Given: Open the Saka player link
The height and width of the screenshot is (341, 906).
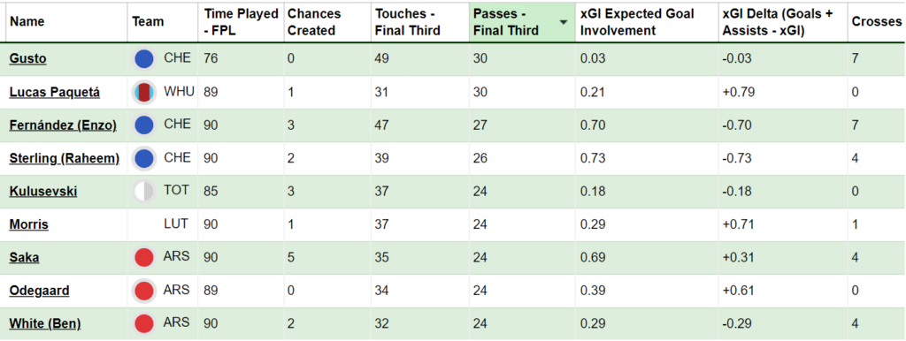Looking at the screenshot, I should pyautogui.click(x=24, y=258).
